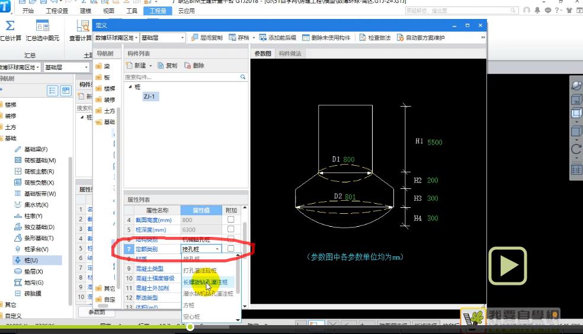This screenshot has width=583, height=334.
Task: Click the 3D view sphere icon on the right toolbar
Action: [576, 85]
